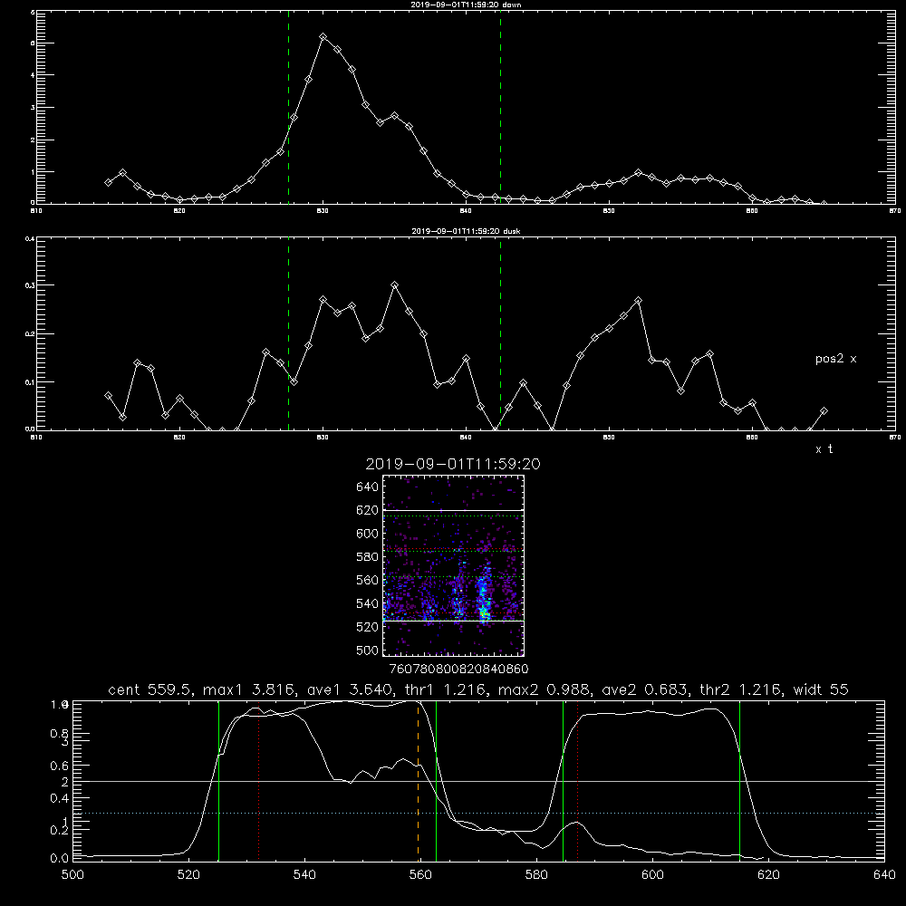Click the x-axis label 580 on bottom plot
This screenshot has width=906, height=906.
pyautogui.click(x=536, y=875)
